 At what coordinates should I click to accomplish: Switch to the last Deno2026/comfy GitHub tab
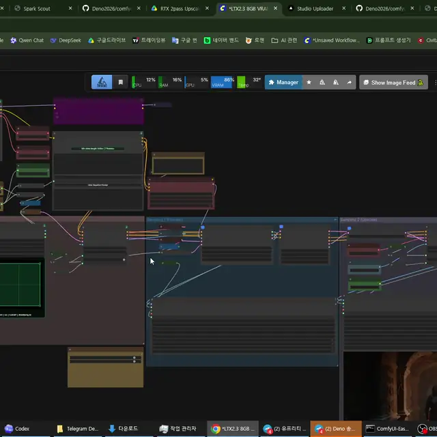[384, 9]
